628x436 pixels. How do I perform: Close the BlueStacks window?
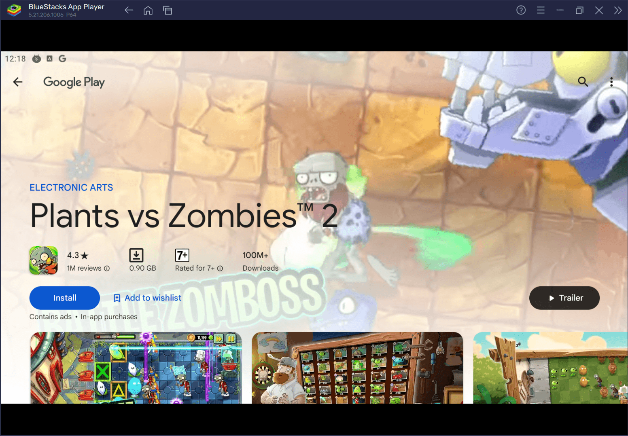coord(599,10)
